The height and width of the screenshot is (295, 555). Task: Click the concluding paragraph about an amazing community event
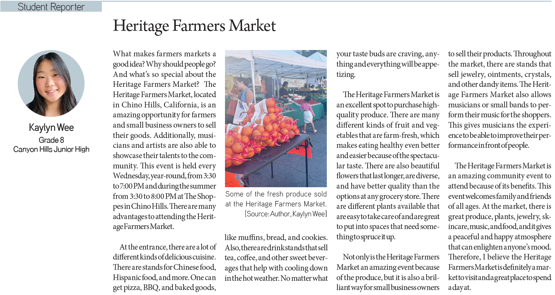click(499, 227)
